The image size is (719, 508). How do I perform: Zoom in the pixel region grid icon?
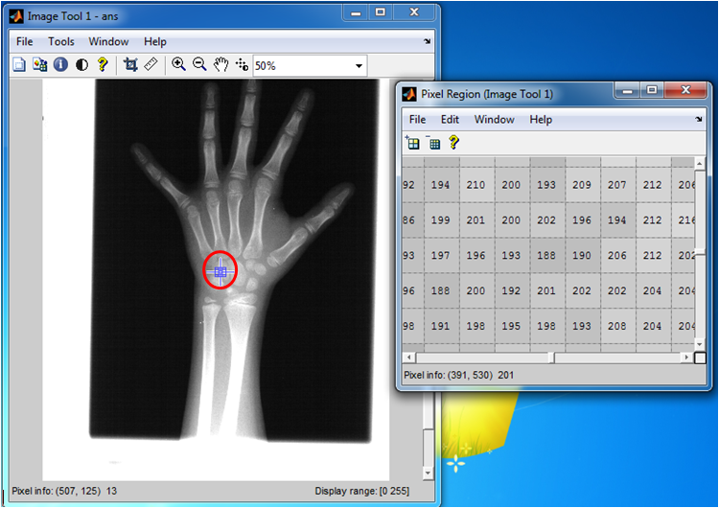pyautogui.click(x=412, y=143)
